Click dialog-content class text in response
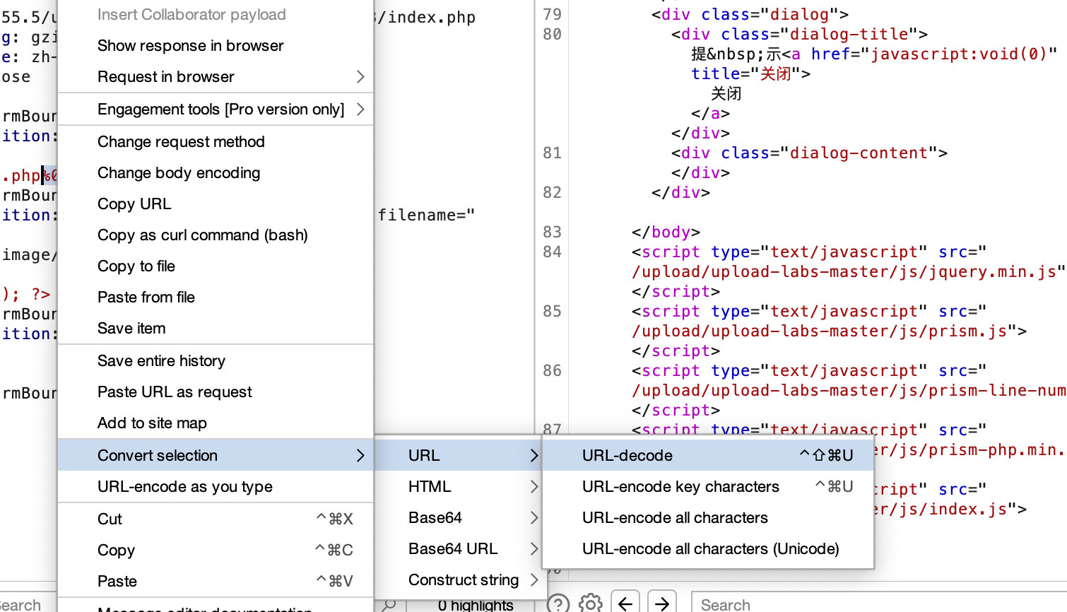 click(859, 153)
